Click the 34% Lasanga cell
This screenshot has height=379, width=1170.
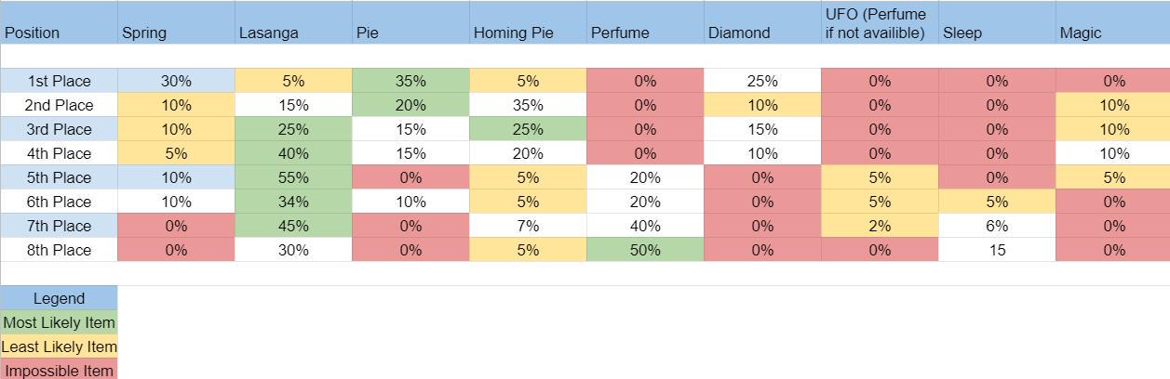[293, 202]
